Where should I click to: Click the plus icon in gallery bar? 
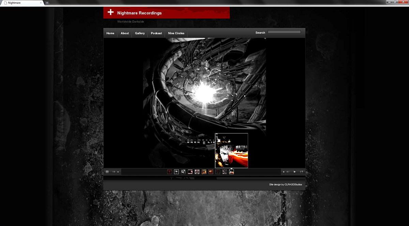click(x=284, y=172)
